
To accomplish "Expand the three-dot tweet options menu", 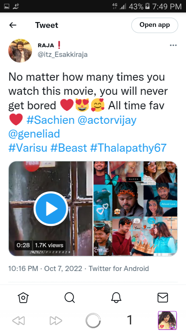I will [x=173, y=46].
